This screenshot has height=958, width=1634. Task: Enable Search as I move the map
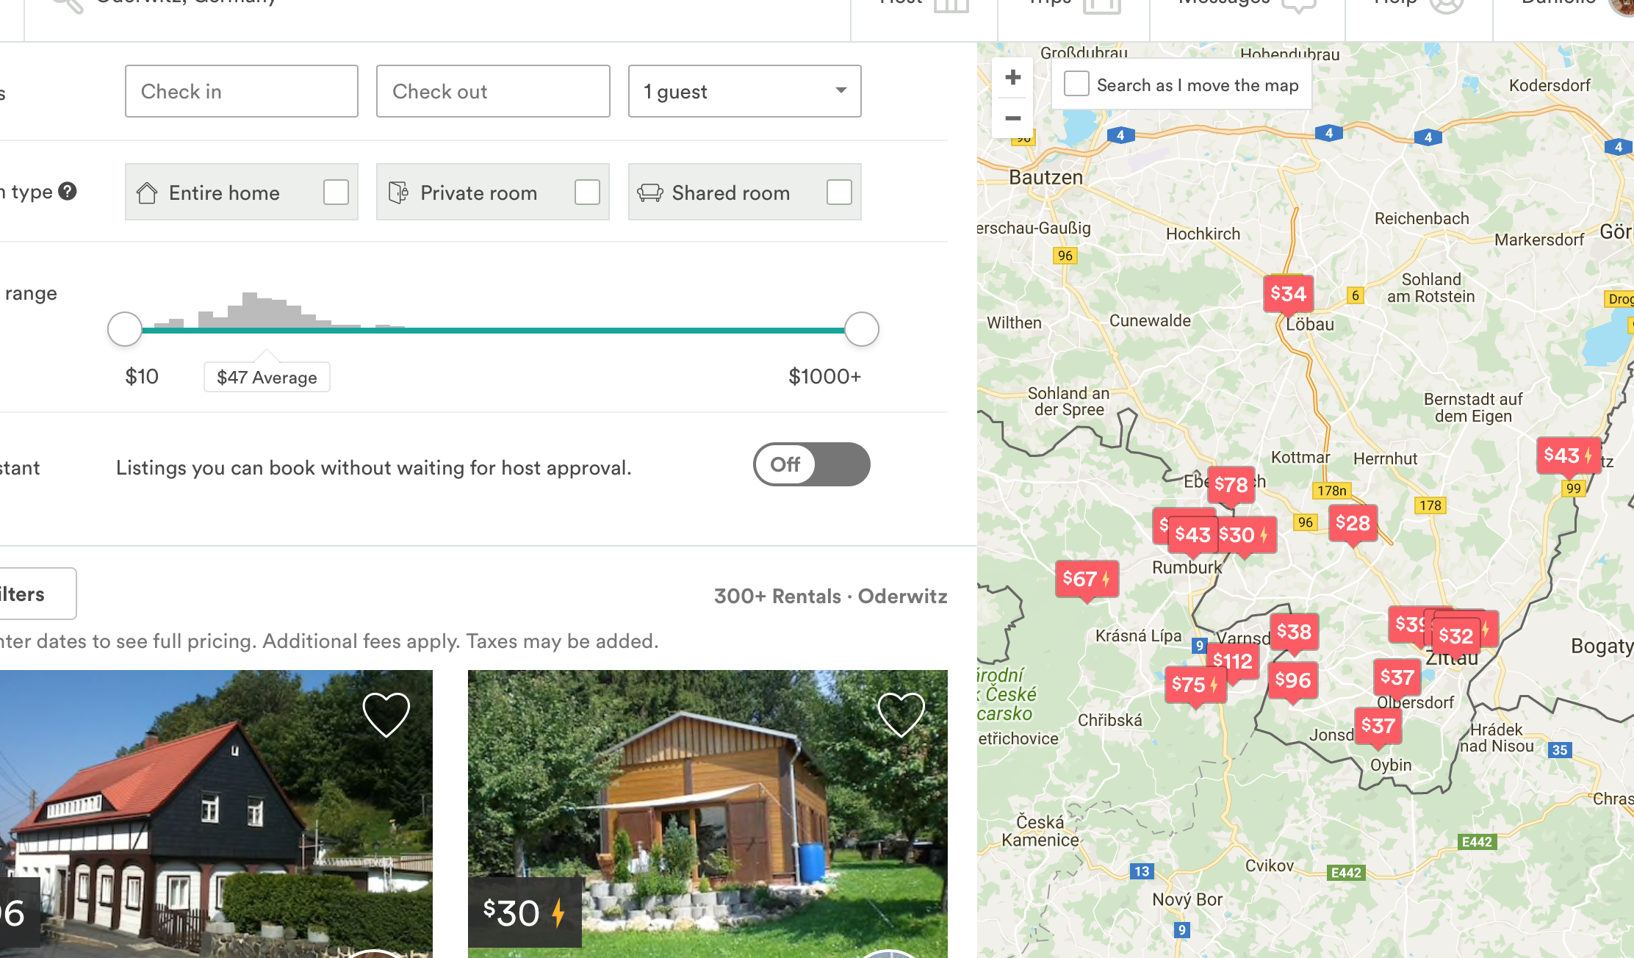pyautogui.click(x=1076, y=84)
